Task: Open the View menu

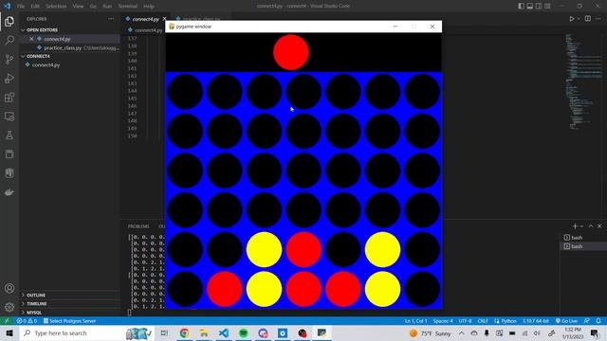Action: coord(78,7)
